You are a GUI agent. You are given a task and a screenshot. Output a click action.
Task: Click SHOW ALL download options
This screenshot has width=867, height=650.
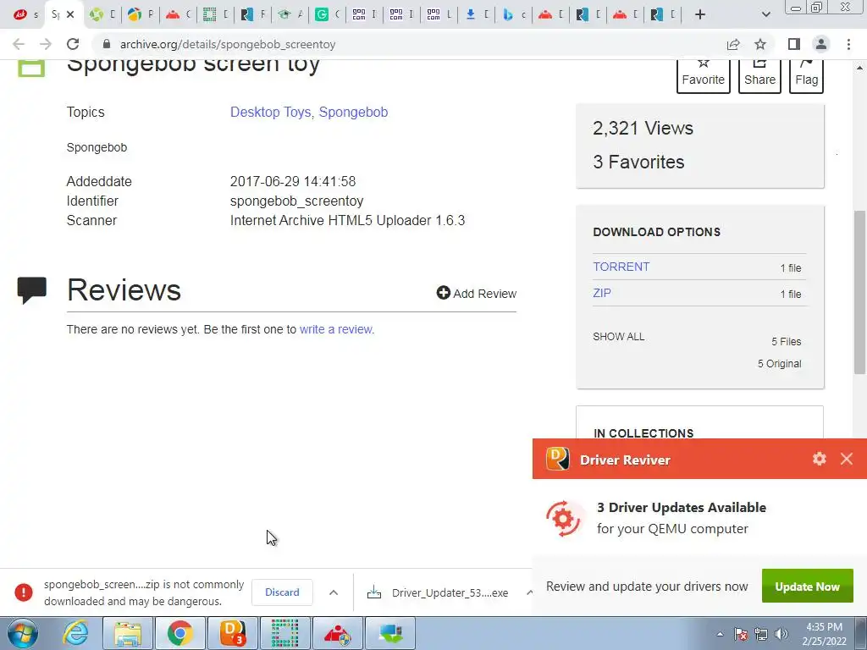click(x=619, y=337)
